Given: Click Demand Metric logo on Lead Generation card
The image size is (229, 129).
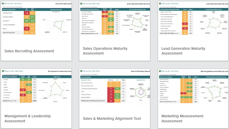Looking at the screenshot, I should pyautogui.click(x=169, y=3).
